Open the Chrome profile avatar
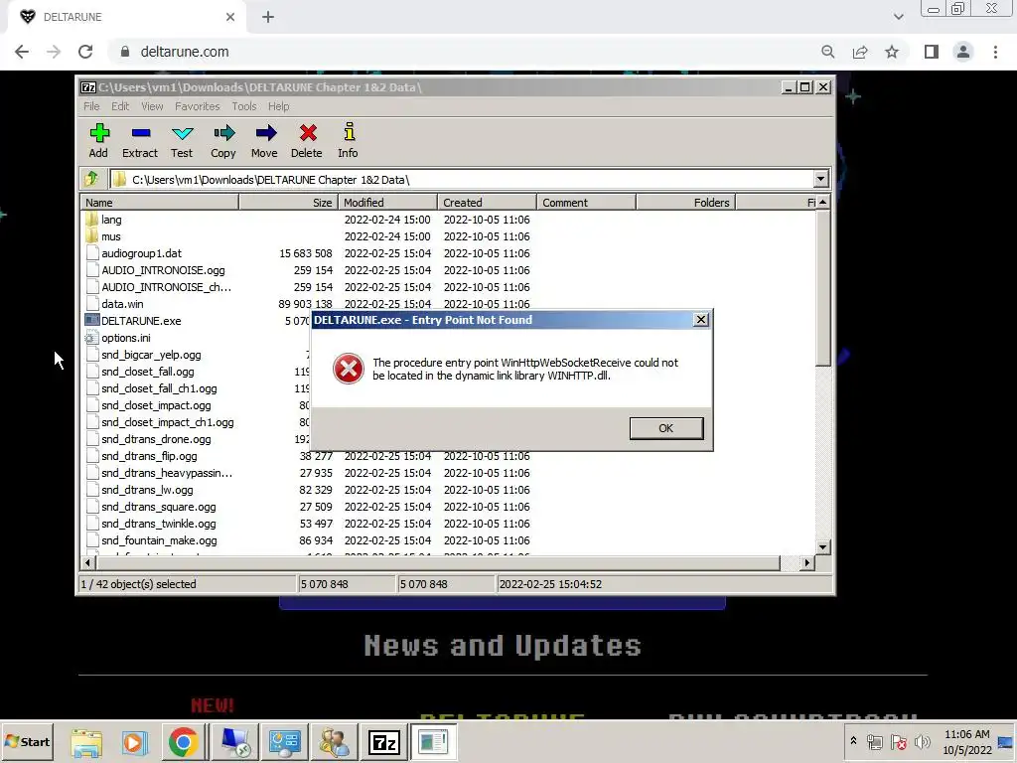Image resolution: width=1017 pixels, height=763 pixels. coord(963,52)
